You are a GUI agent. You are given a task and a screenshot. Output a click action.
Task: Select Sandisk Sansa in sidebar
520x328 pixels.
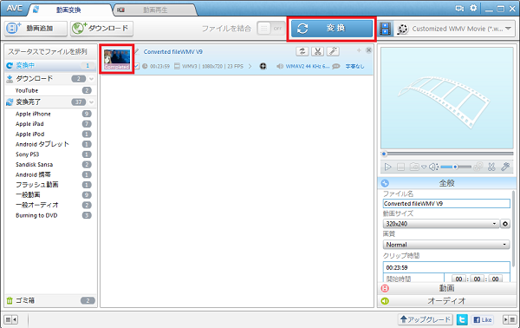click(x=50, y=165)
